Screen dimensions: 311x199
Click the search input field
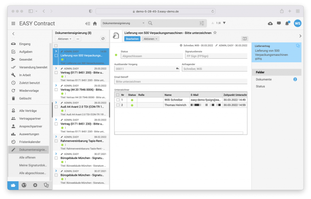click(174, 23)
